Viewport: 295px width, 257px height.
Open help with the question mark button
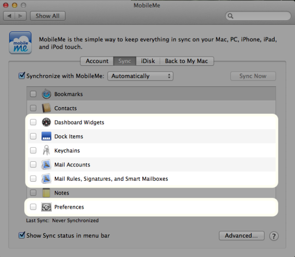point(274,236)
